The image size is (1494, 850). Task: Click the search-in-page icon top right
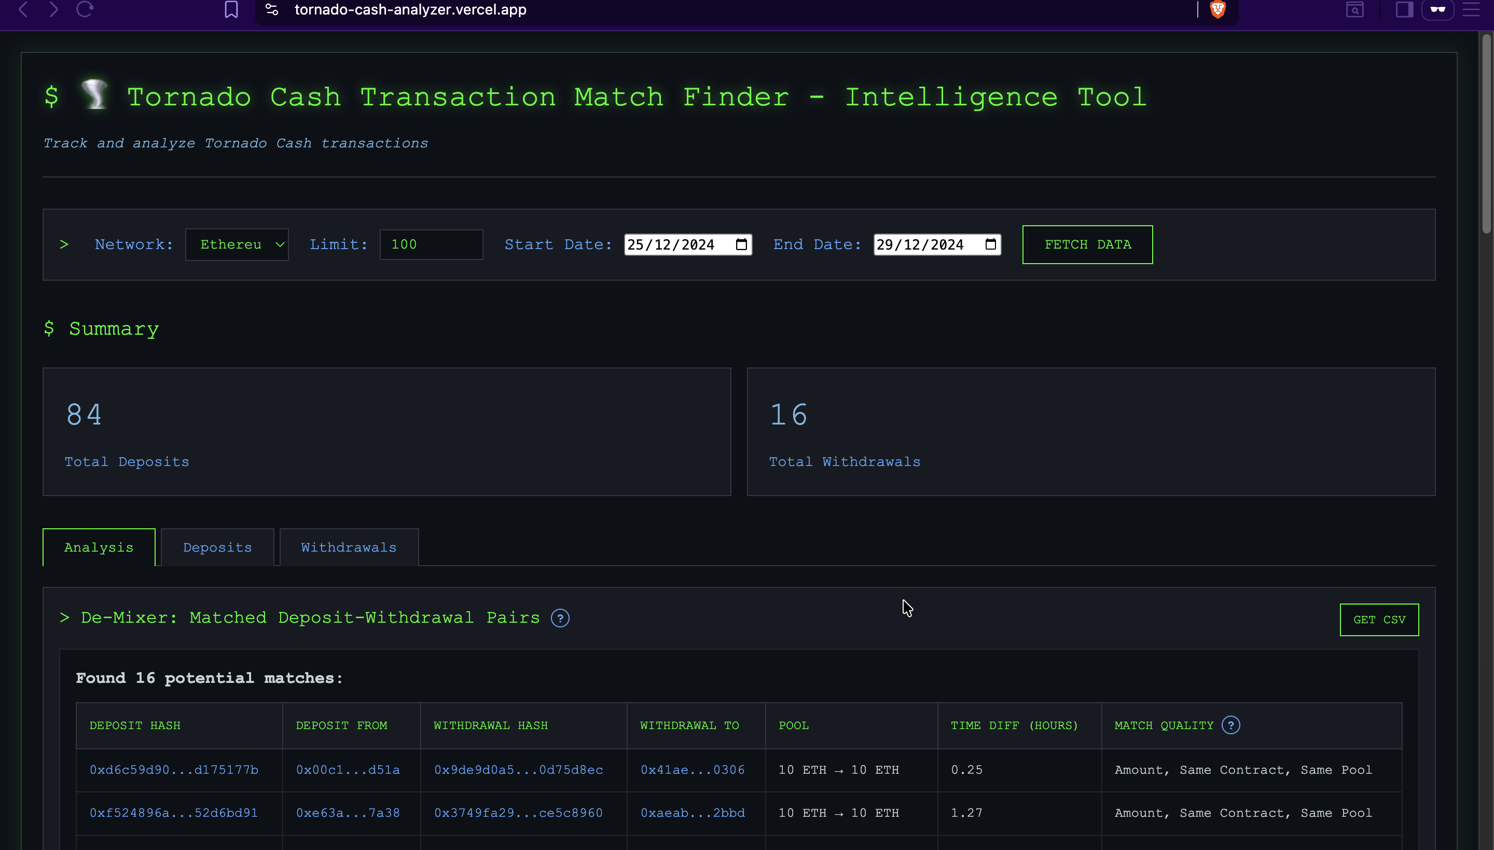coord(1355,10)
